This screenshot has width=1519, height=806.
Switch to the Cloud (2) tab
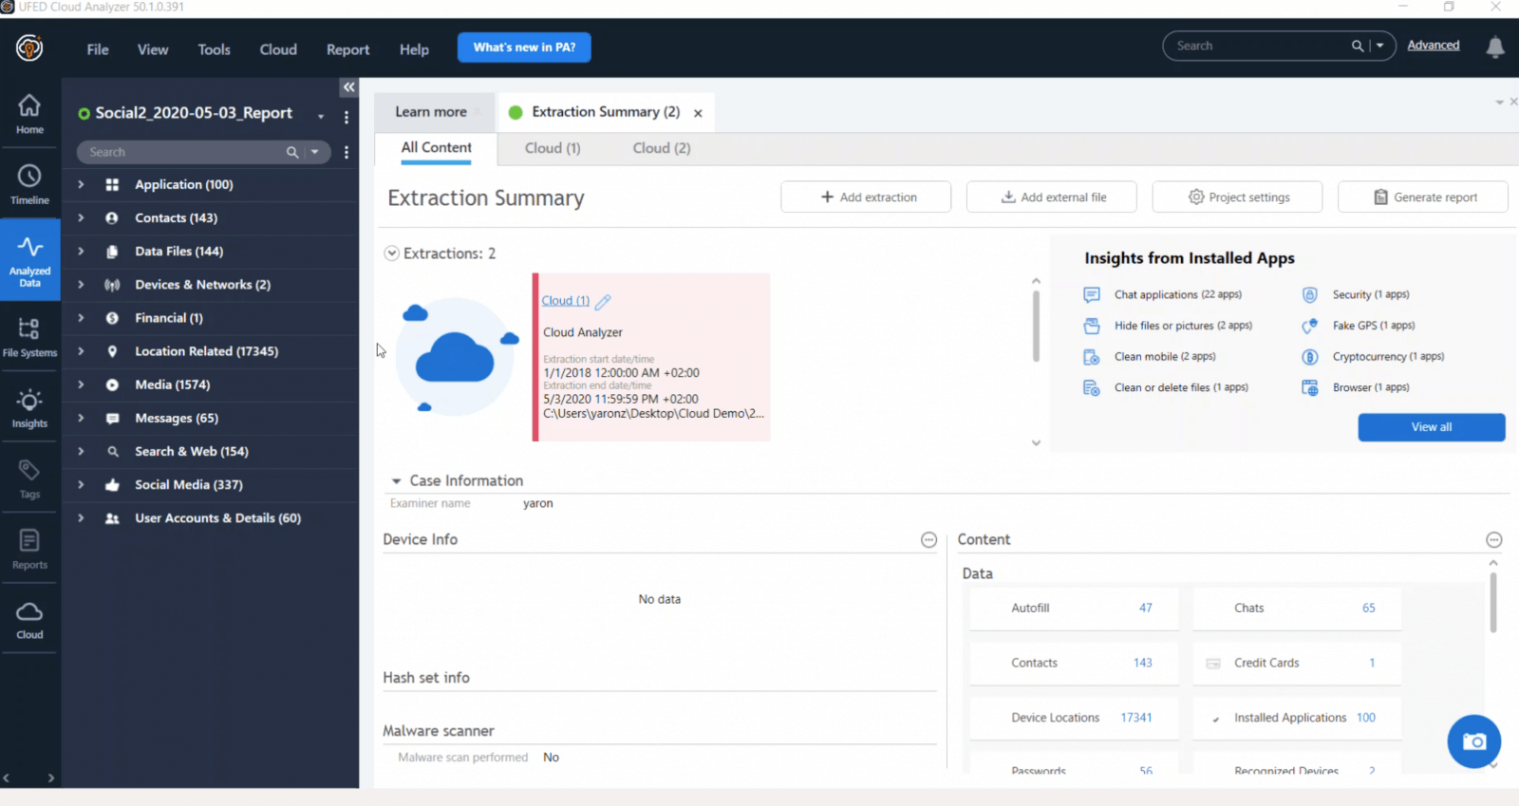tap(661, 148)
